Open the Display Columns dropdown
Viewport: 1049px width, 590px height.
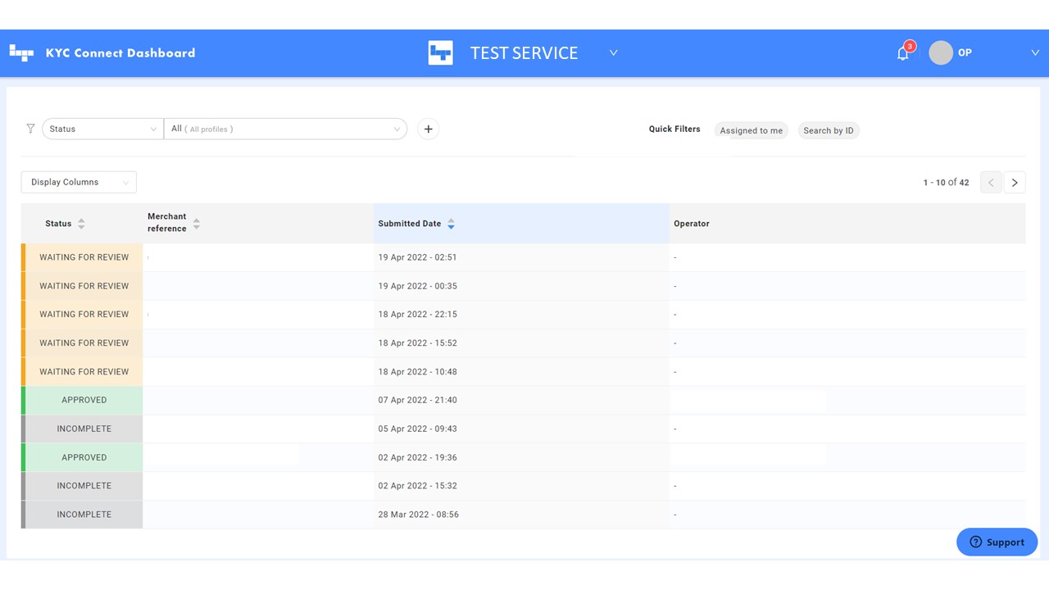coord(78,182)
